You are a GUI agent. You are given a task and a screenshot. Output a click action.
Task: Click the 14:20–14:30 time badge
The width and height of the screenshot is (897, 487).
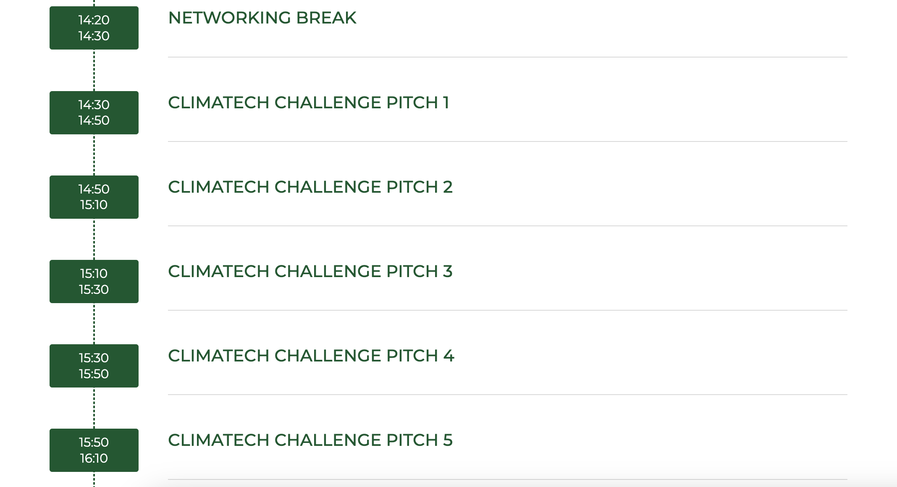coord(94,28)
